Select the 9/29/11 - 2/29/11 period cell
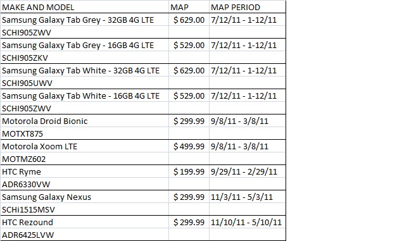This screenshot has width=409, height=241. [x=248, y=171]
